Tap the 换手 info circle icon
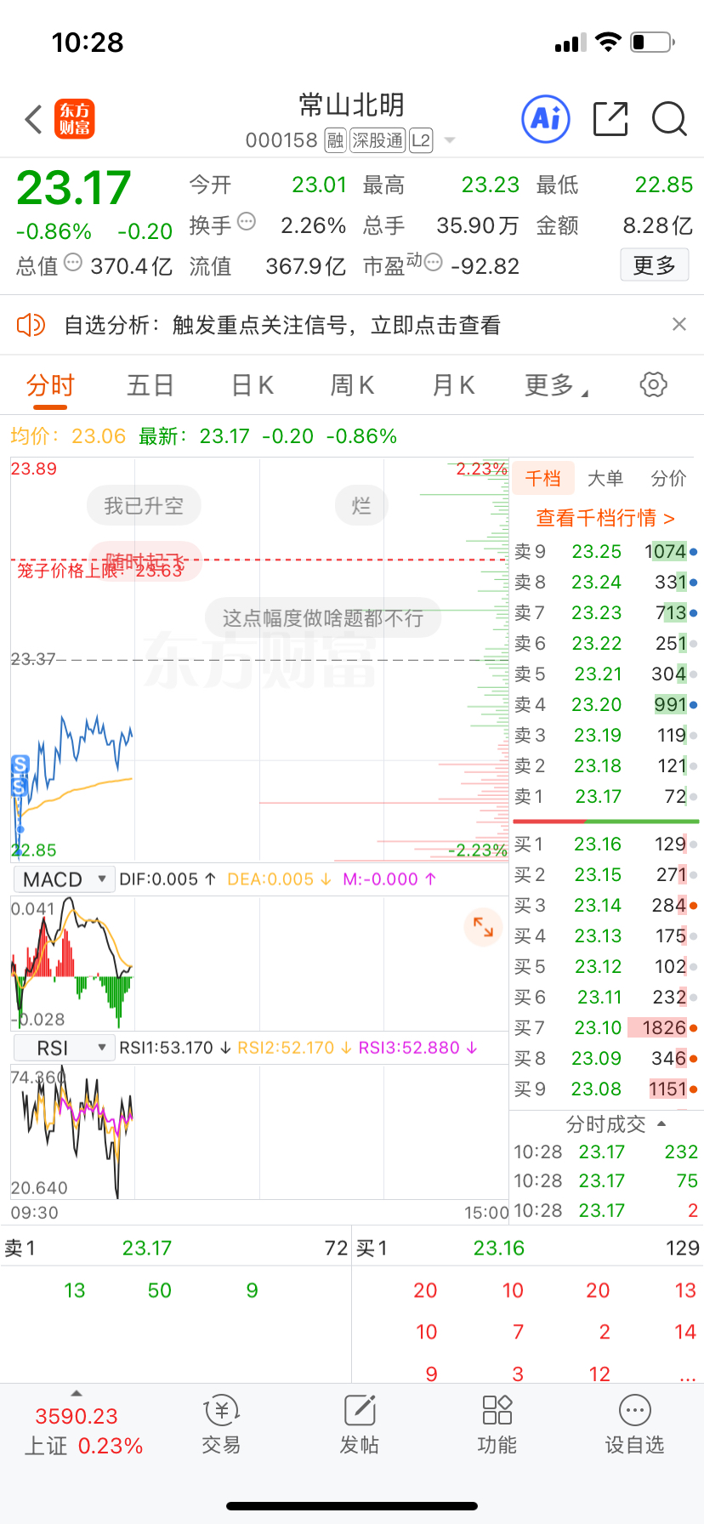The image size is (704, 1524). tap(247, 222)
